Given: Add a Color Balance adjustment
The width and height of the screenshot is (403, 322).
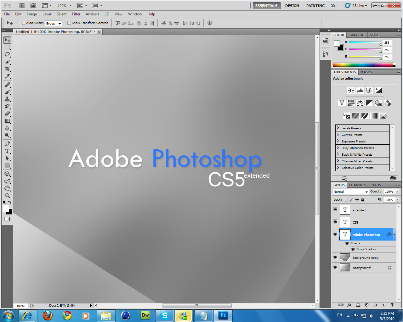Looking at the screenshot, I should point(360,103).
